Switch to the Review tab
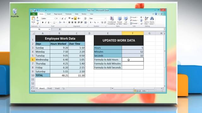Screen dimensions: 202x113 [x=84, y=14]
